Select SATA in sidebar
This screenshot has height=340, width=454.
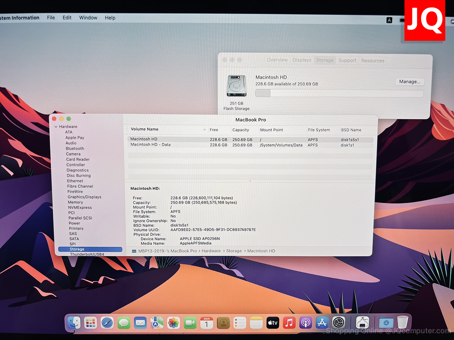pos(74,239)
